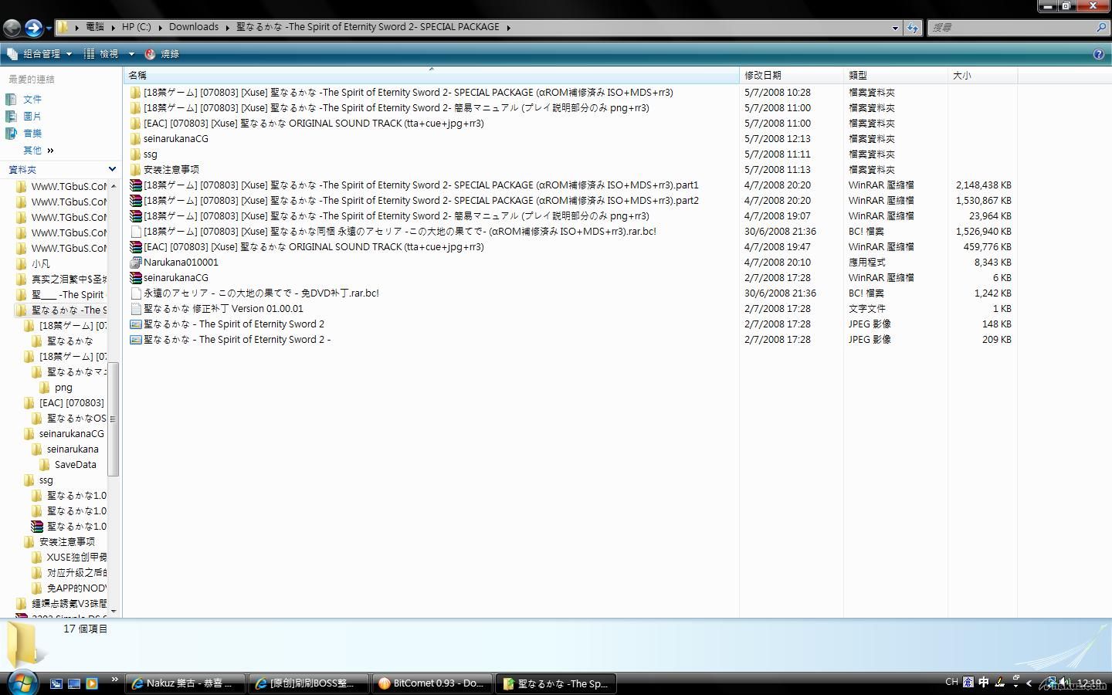Select 安裝注意事項 folder in tree
Viewport: 1112px width, 695px height.
pyautogui.click(x=59, y=542)
